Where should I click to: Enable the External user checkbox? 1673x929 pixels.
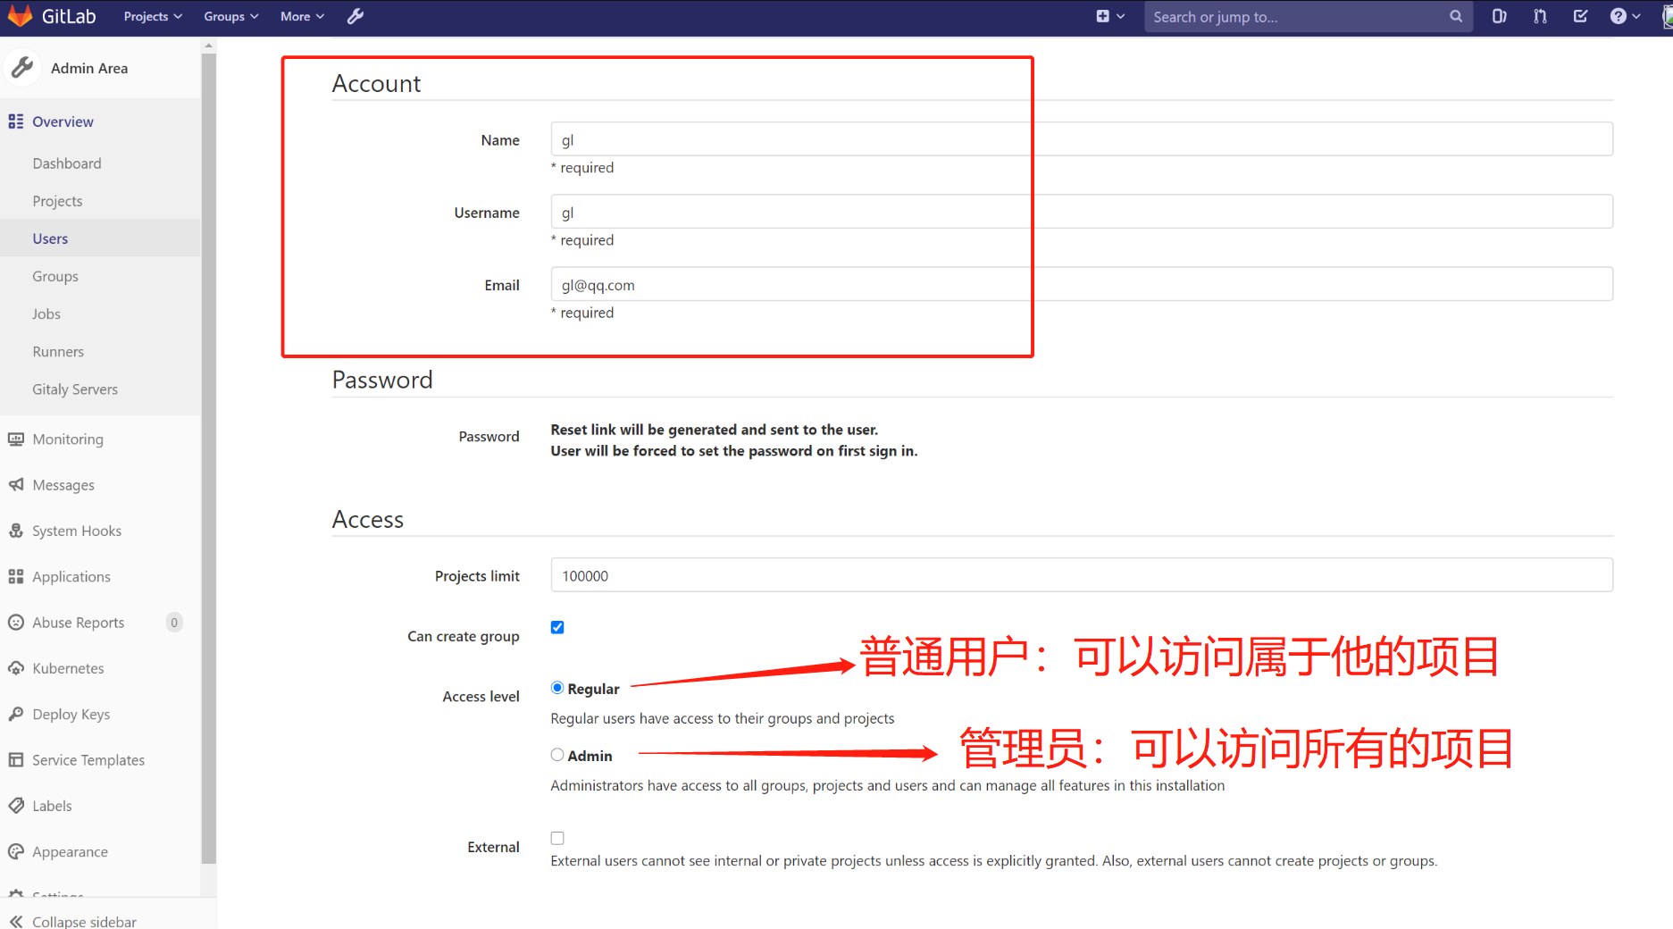(x=557, y=838)
